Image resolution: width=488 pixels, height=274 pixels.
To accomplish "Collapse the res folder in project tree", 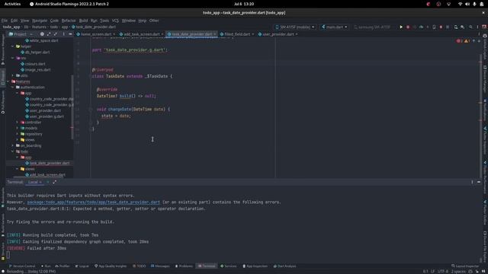I will (13, 58).
